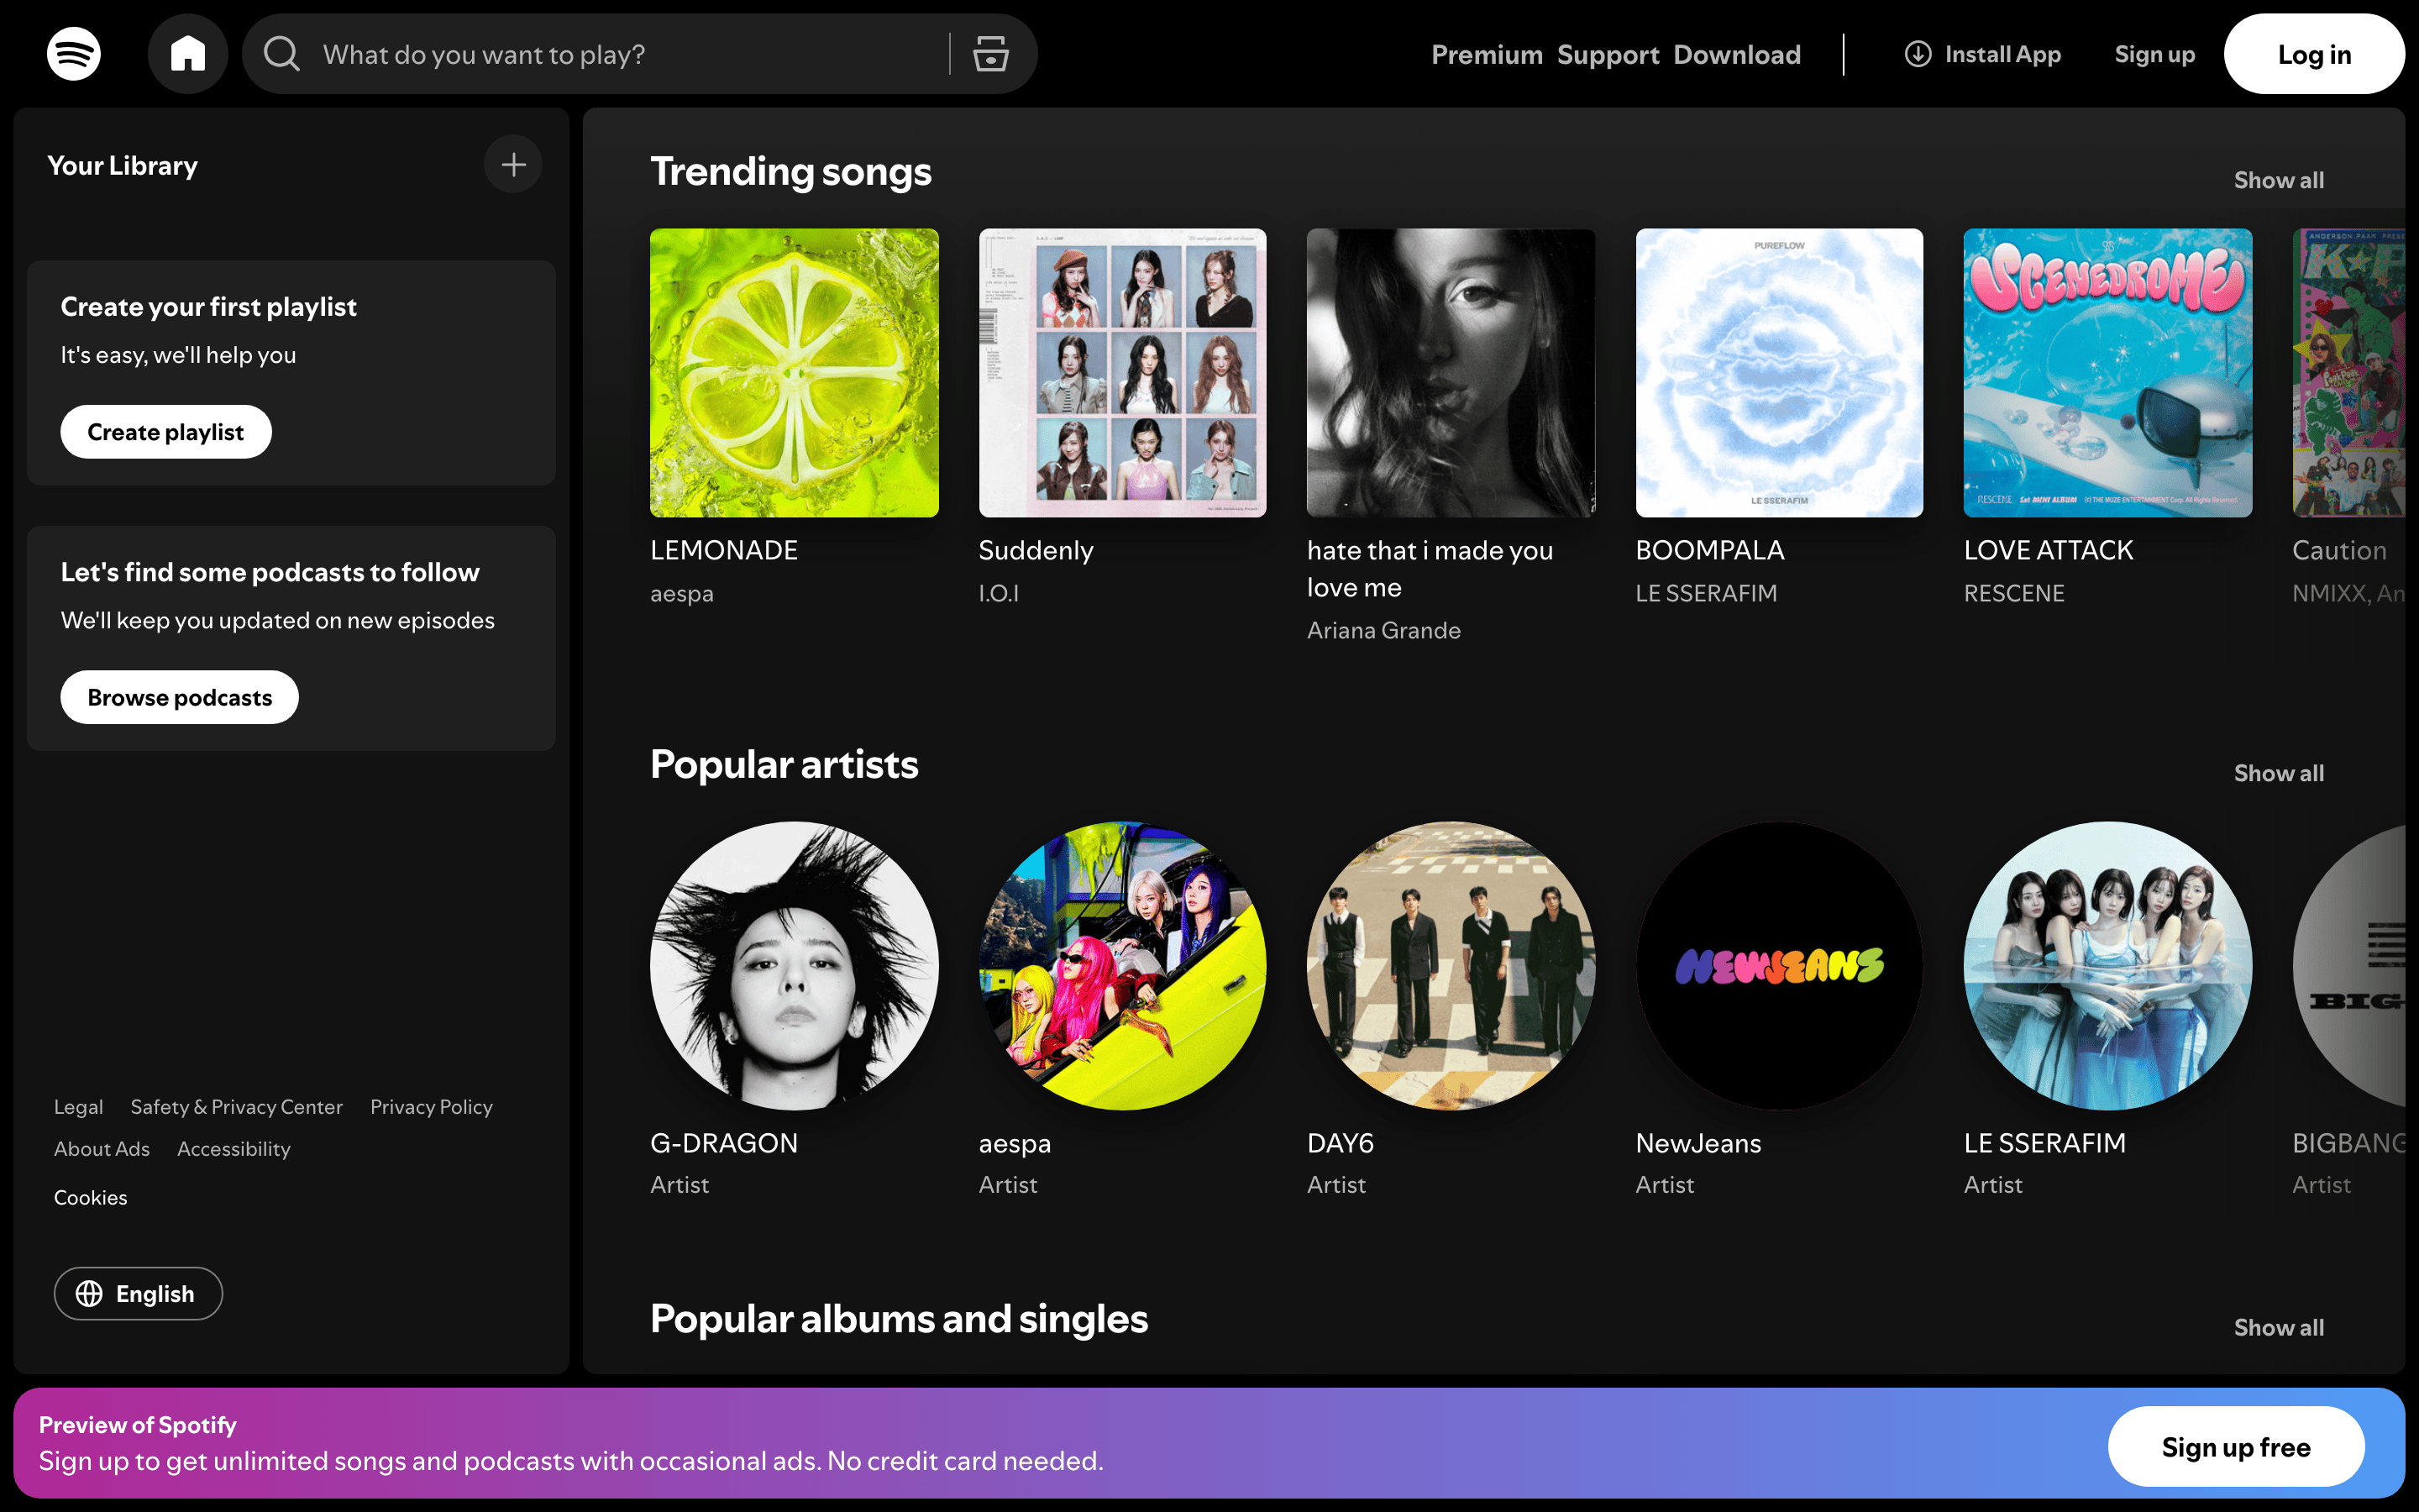This screenshot has height=1512, width=2419.
Task: Click the Log in button
Action: (2314, 54)
